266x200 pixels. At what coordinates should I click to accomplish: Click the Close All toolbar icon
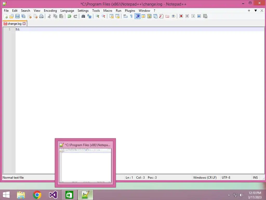tap(35, 16)
